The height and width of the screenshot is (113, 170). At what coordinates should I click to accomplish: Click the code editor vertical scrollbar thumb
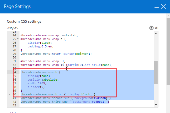(x=156, y=72)
